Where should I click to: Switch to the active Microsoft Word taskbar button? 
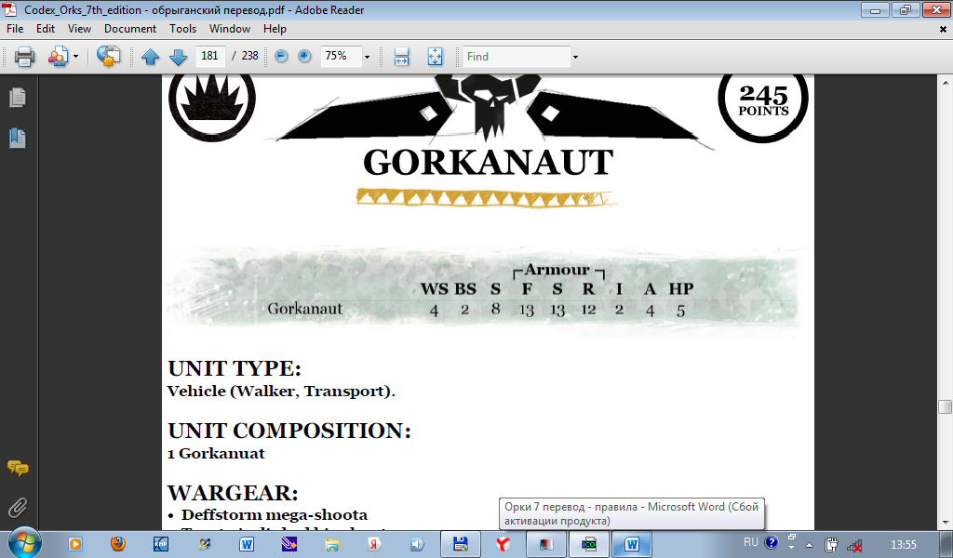(632, 544)
